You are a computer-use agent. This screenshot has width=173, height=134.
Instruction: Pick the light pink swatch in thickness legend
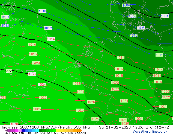click(x=20, y=130)
